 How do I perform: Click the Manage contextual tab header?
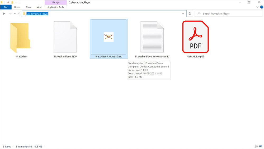(55, 2)
